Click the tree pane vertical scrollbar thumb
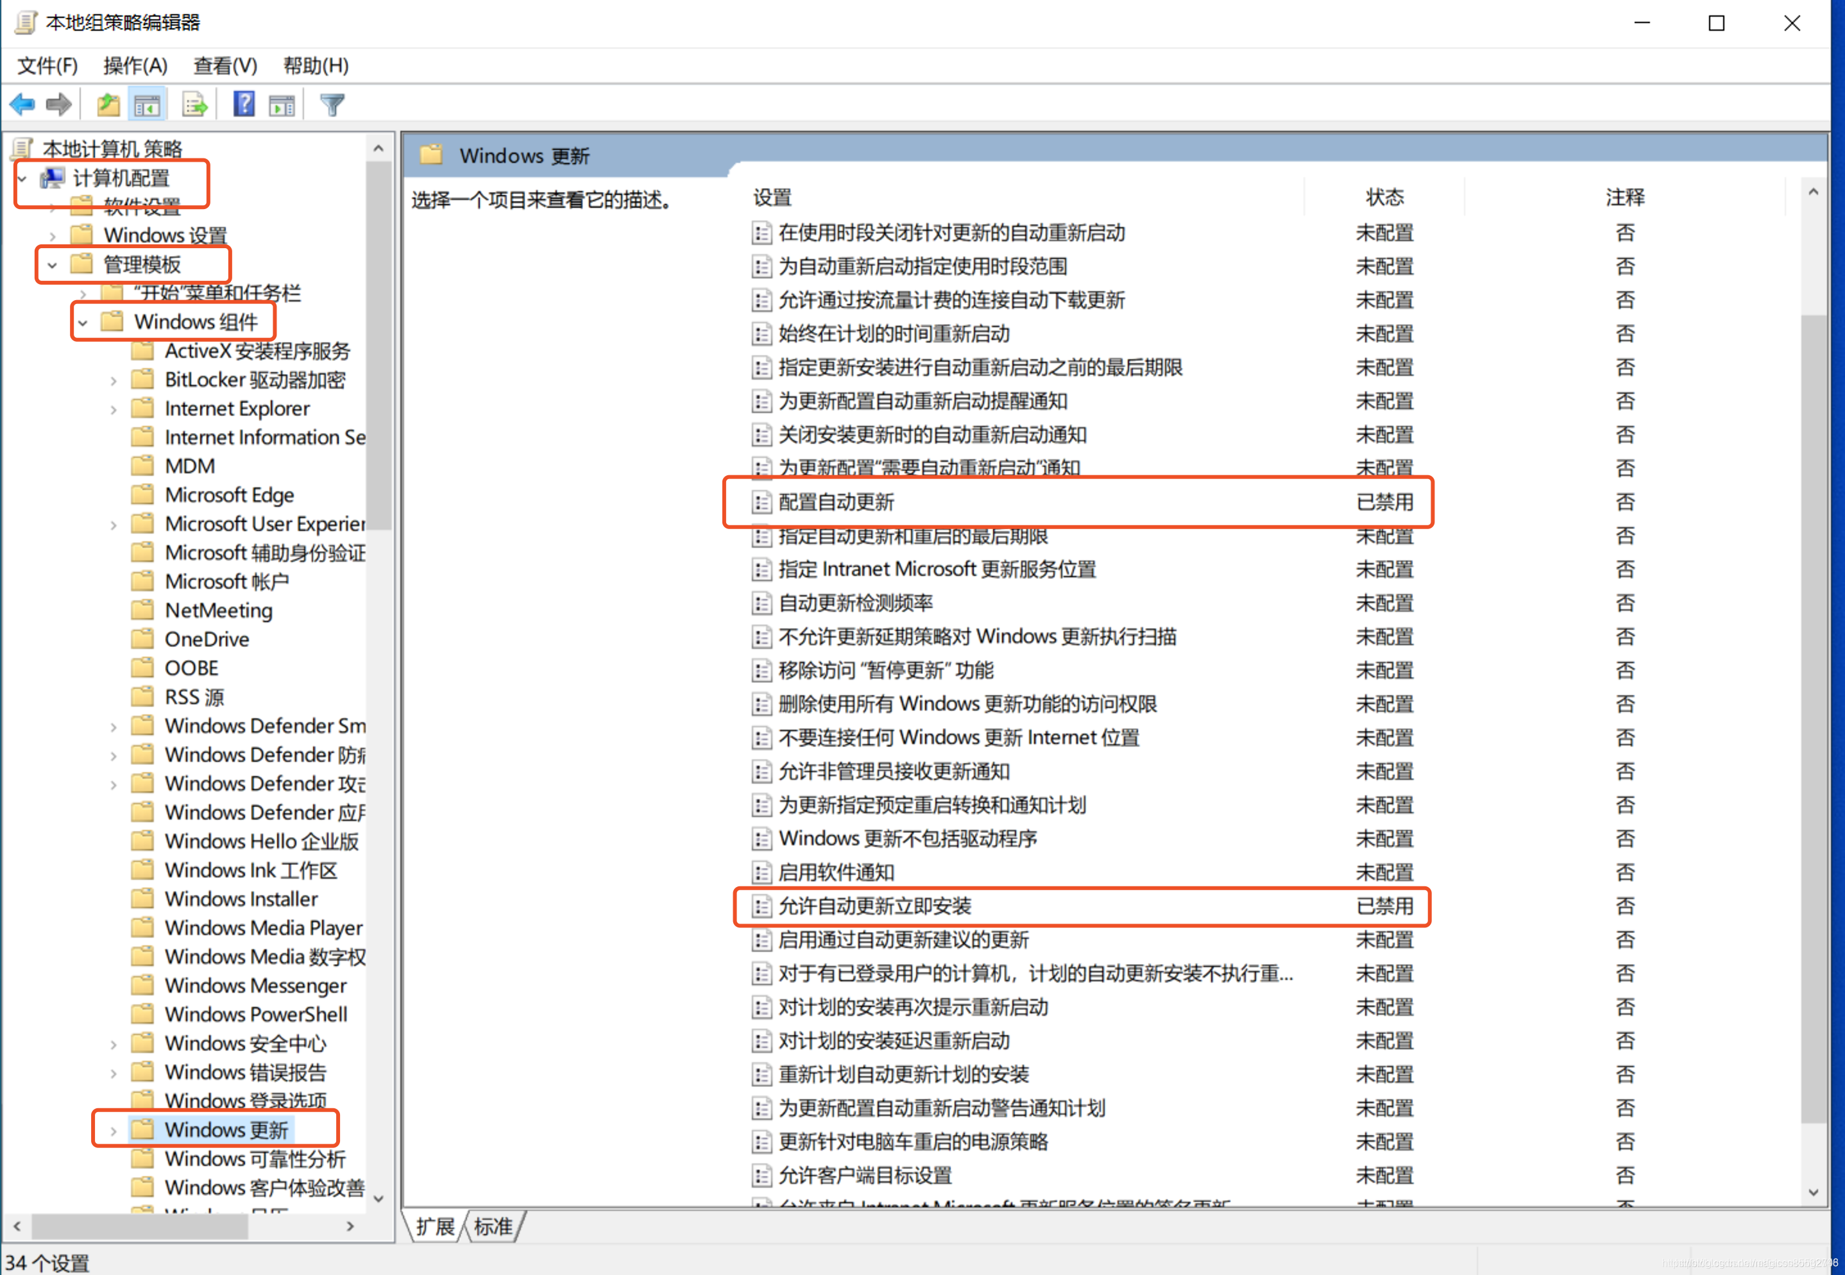The height and width of the screenshot is (1275, 1845). click(x=378, y=346)
